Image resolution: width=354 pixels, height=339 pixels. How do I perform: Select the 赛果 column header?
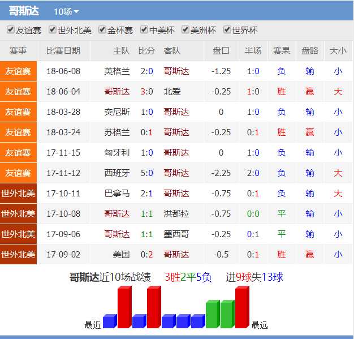click(x=282, y=51)
